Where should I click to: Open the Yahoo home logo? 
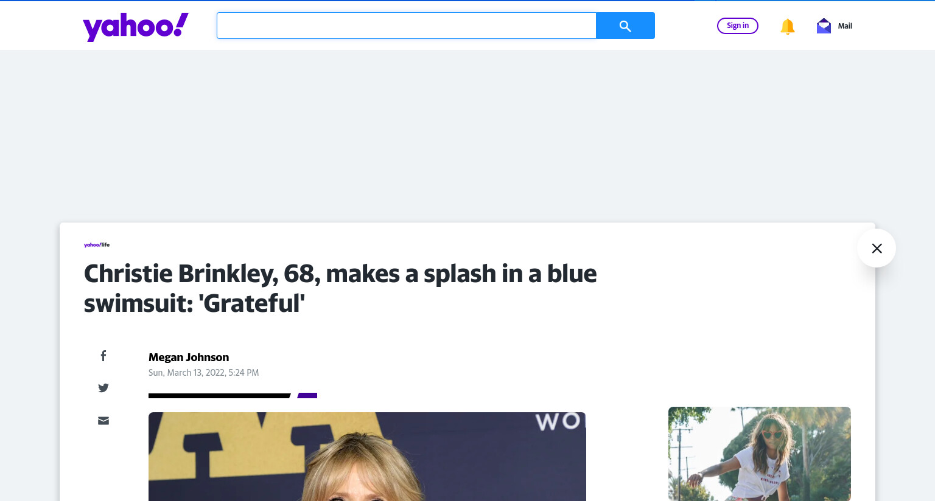(136, 27)
